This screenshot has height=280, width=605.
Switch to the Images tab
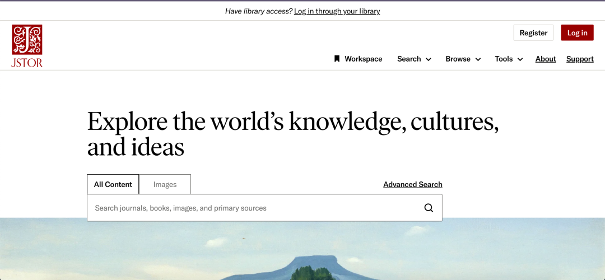coord(165,184)
